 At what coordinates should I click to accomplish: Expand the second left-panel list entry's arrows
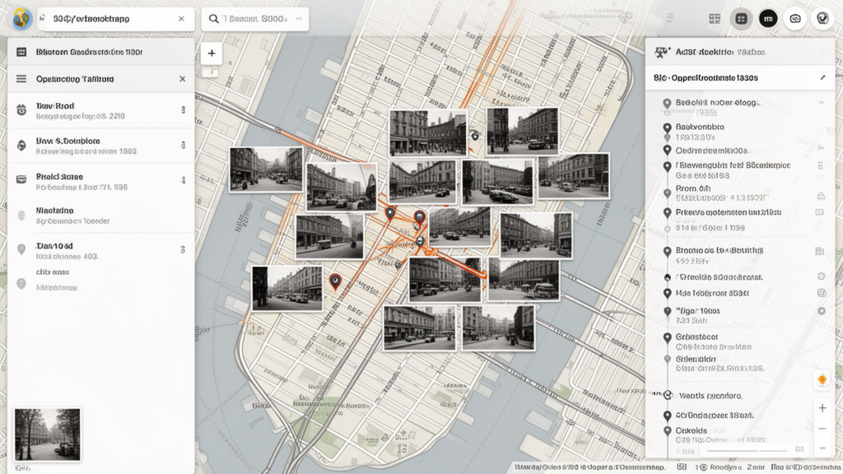click(x=182, y=145)
